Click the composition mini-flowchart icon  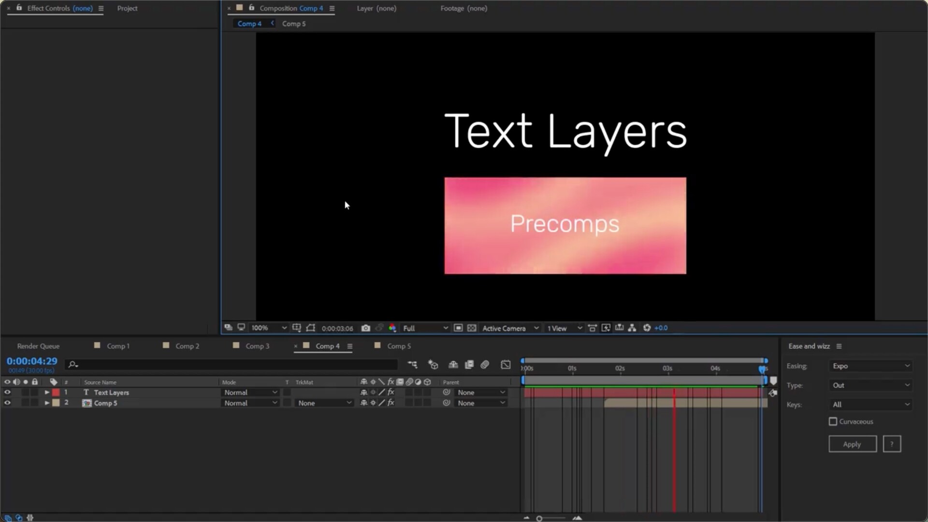[x=412, y=365]
